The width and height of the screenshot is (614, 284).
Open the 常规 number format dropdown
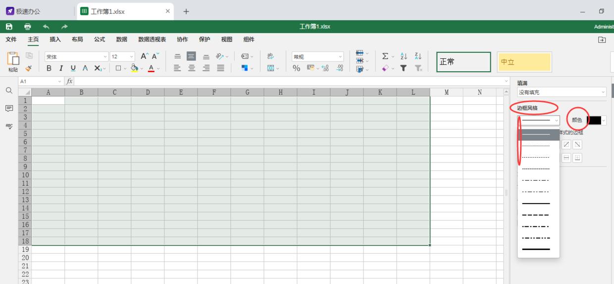tap(317, 57)
